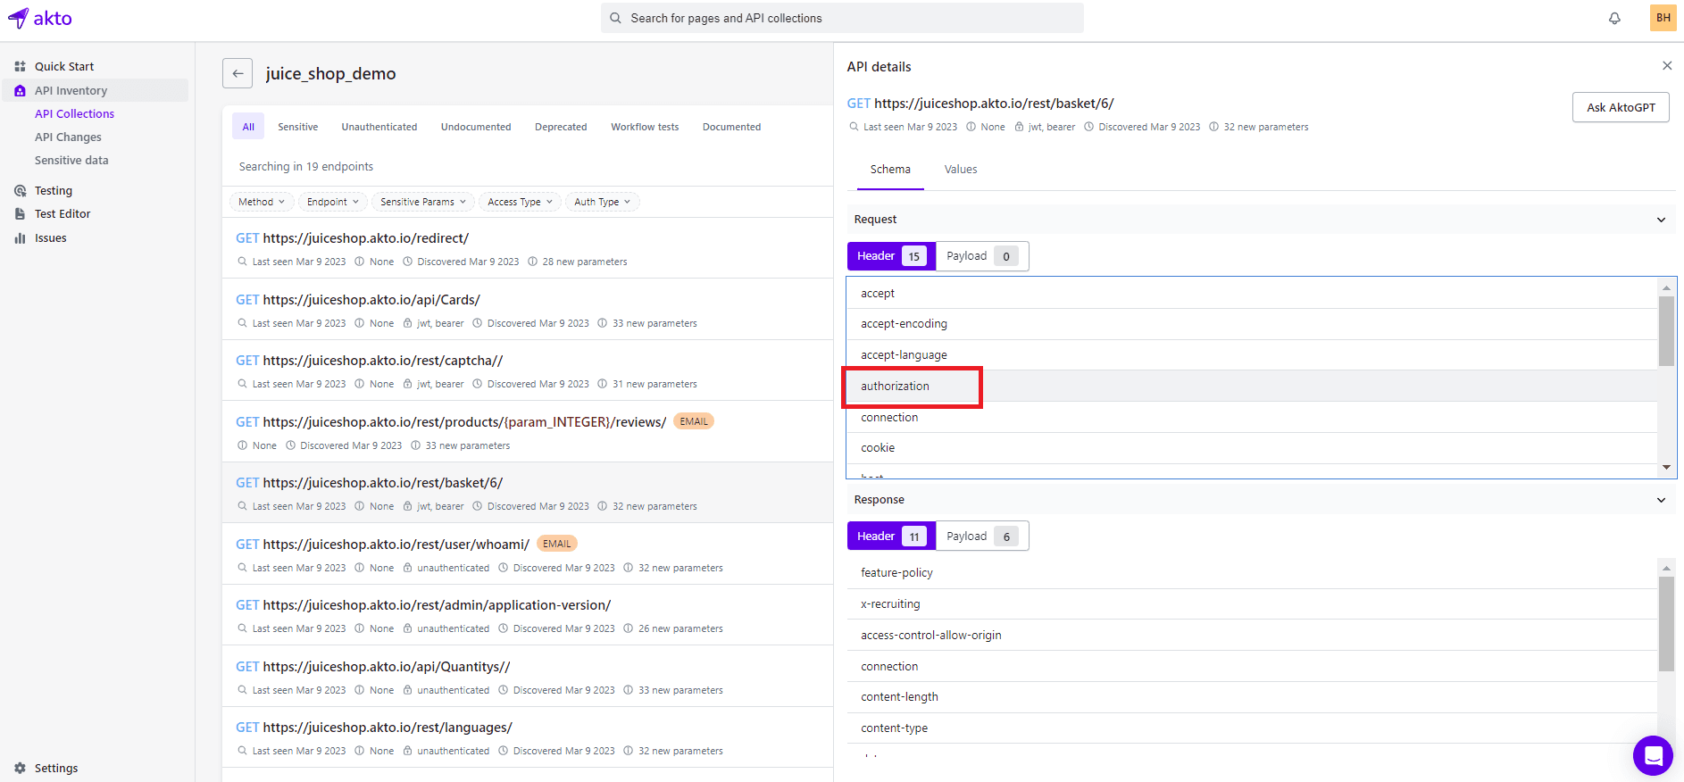
Task: Open API Changes in sidebar
Action: click(68, 137)
